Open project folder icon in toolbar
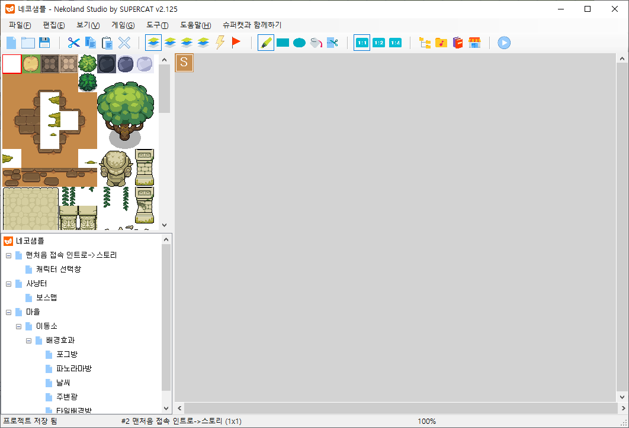The height and width of the screenshot is (428, 629). pos(28,43)
